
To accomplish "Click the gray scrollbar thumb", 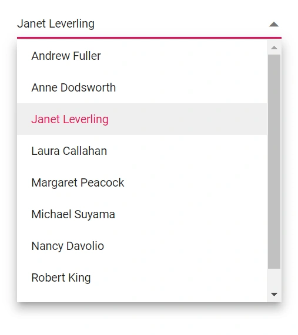I will point(274,161).
